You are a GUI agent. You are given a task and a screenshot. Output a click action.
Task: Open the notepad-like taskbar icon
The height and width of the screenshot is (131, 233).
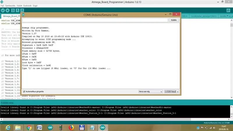[x=92, y=128]
